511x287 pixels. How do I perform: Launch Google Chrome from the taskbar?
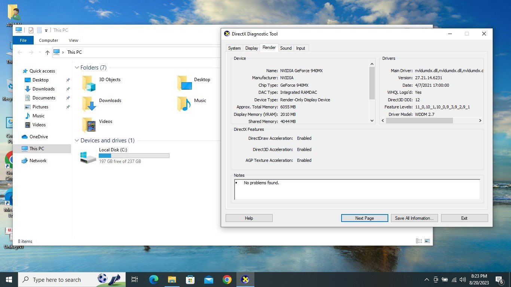tap(227, 280)
